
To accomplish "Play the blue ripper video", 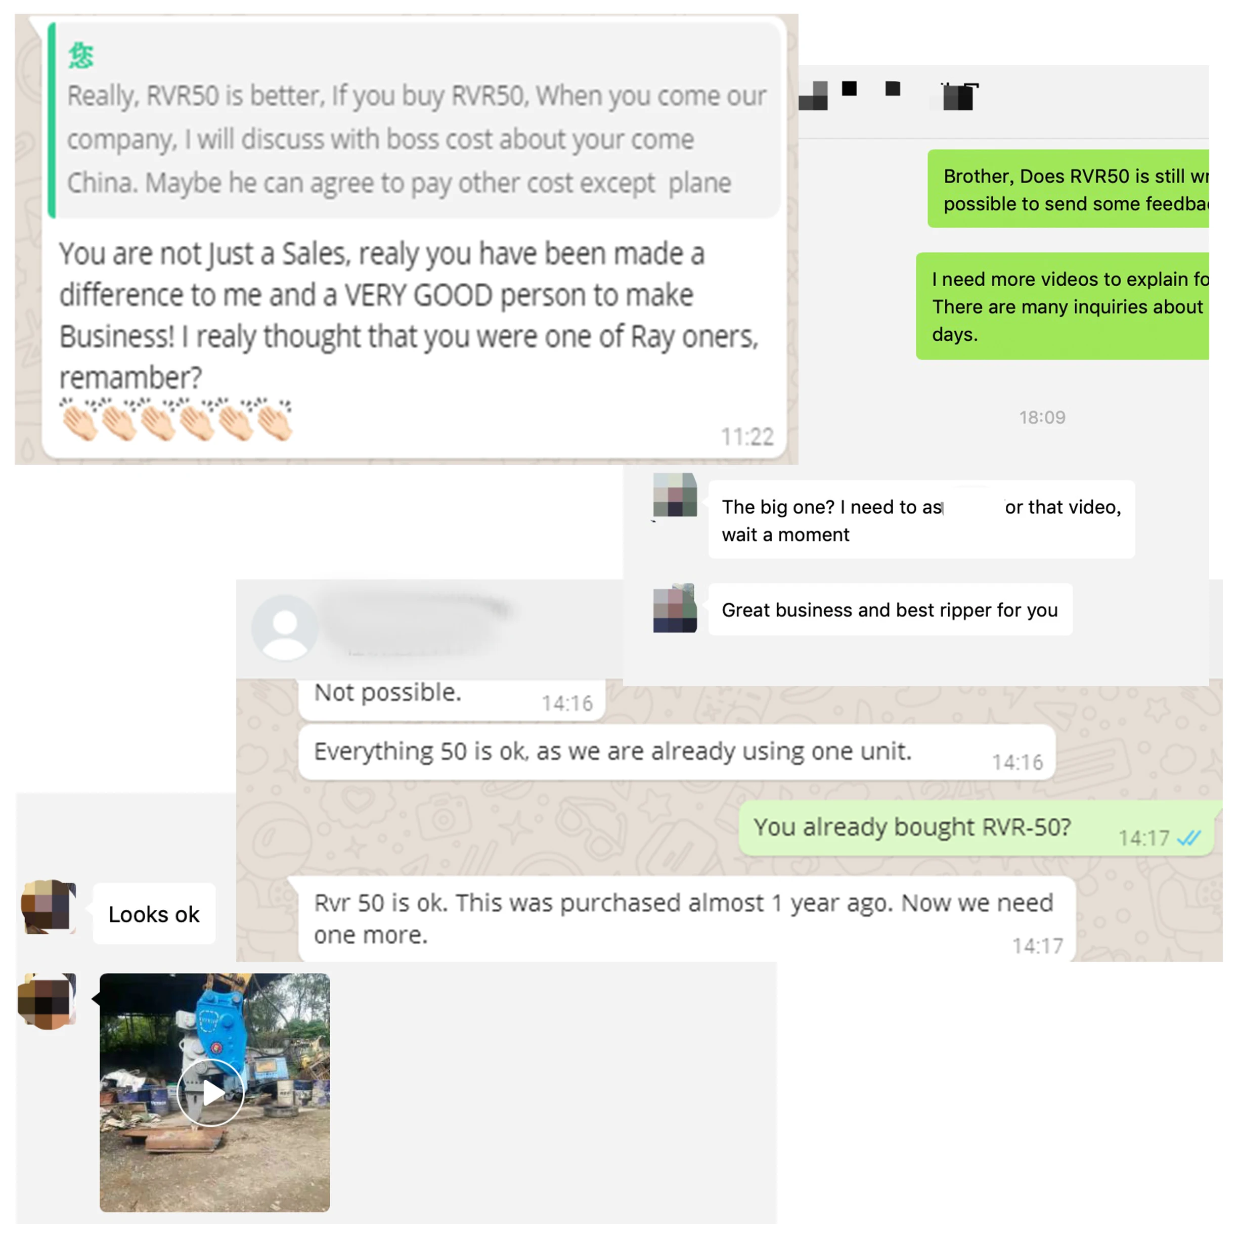I will (x=210, y=1092).
